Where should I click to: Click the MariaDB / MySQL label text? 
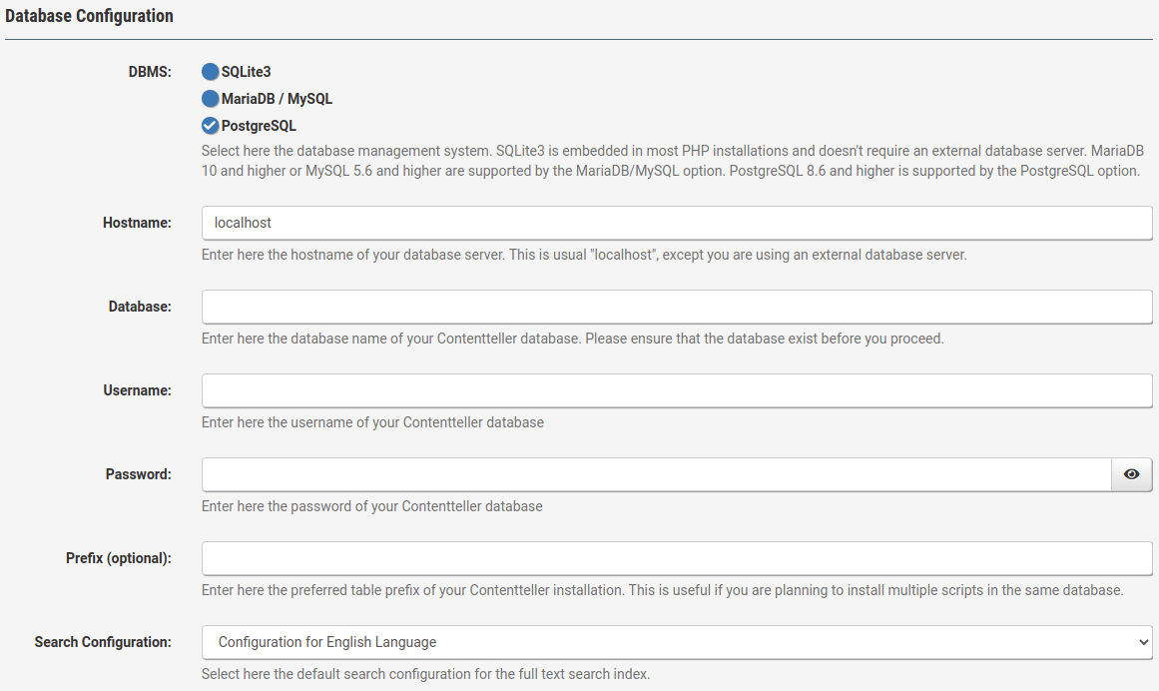(x=277, y=99)
